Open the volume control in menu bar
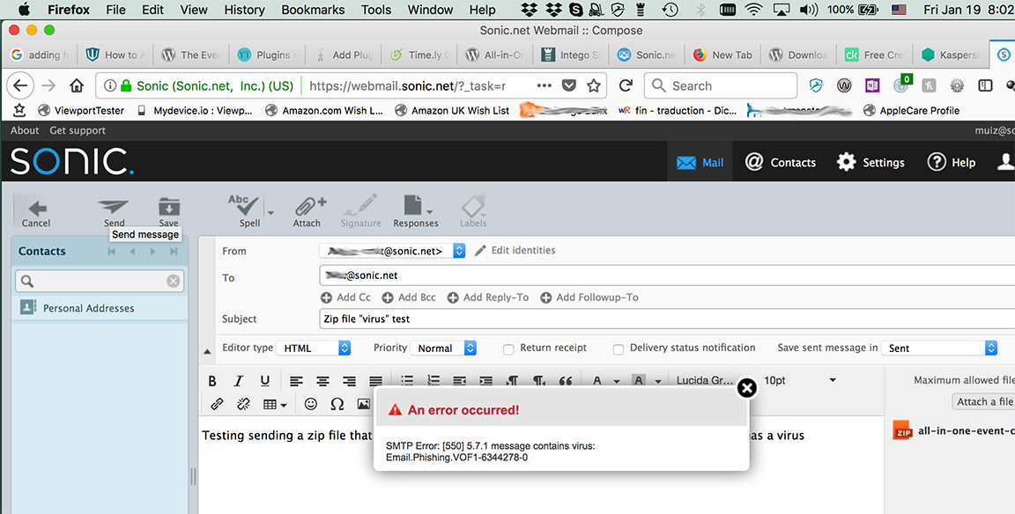 coord(809,10)
